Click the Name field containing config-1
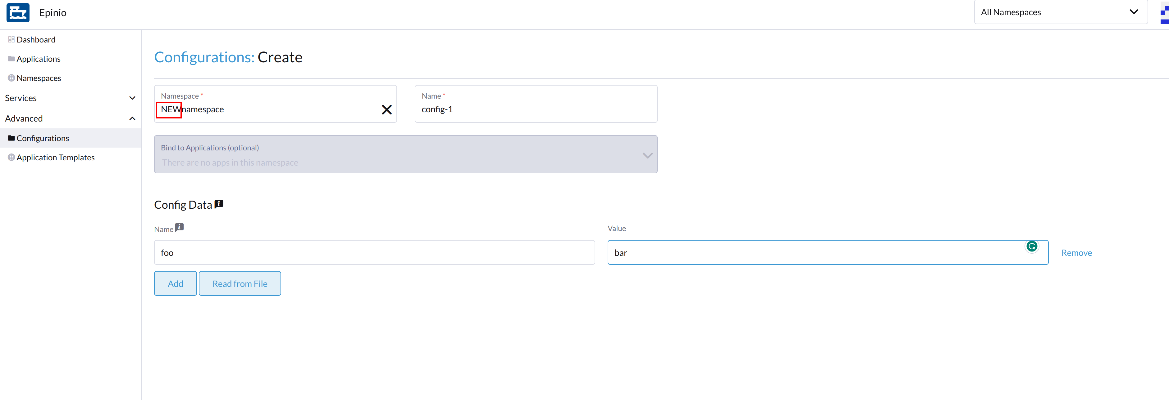The height and width of the screenshot is (400, 1169). pos(536,109)
